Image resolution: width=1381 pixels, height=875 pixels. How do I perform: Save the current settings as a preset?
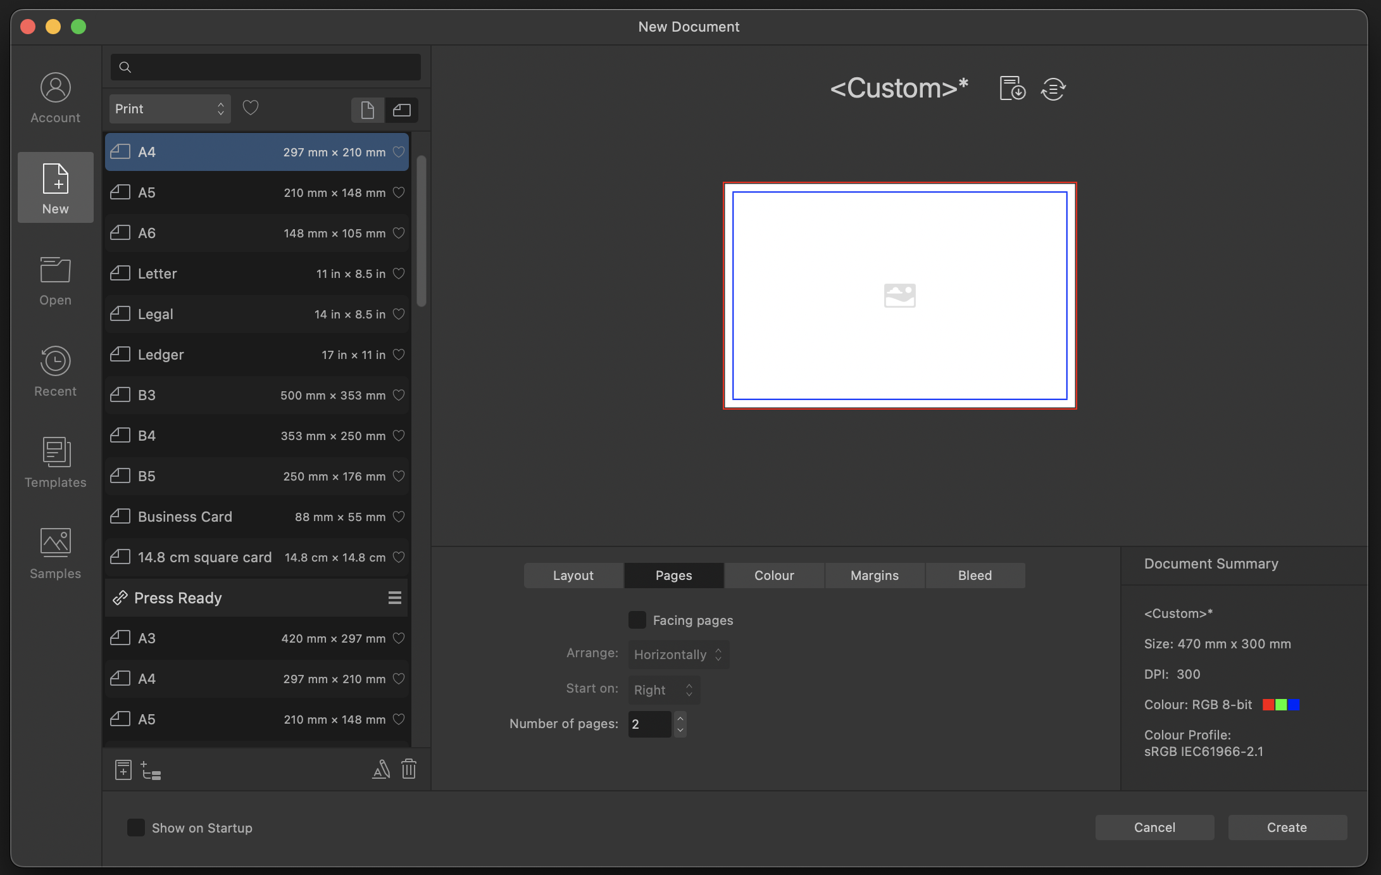point(1011,88)
